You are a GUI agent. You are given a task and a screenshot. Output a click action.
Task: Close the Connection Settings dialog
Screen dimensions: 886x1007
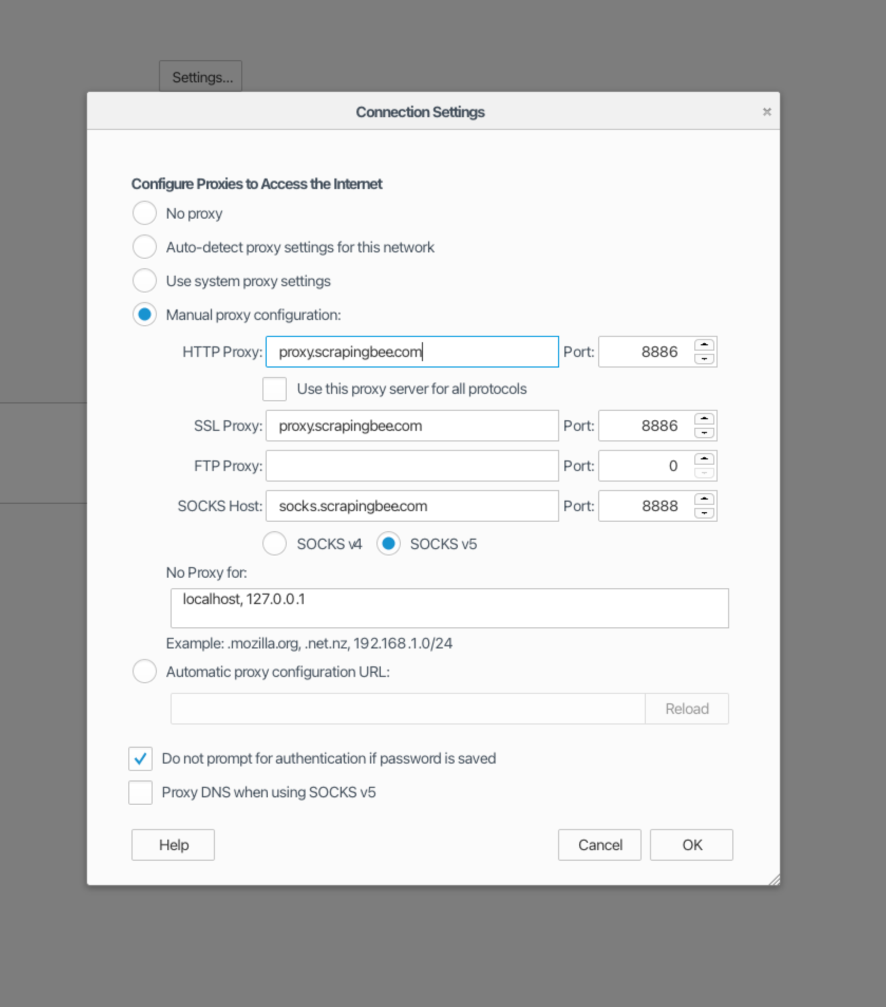(767, 112)
